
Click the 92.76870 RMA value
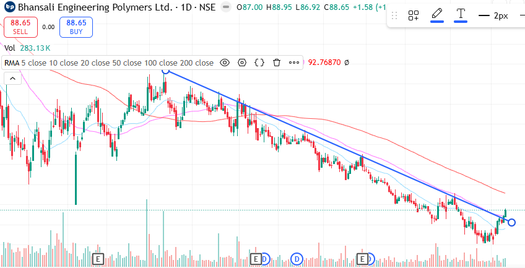tap(324, 63)
